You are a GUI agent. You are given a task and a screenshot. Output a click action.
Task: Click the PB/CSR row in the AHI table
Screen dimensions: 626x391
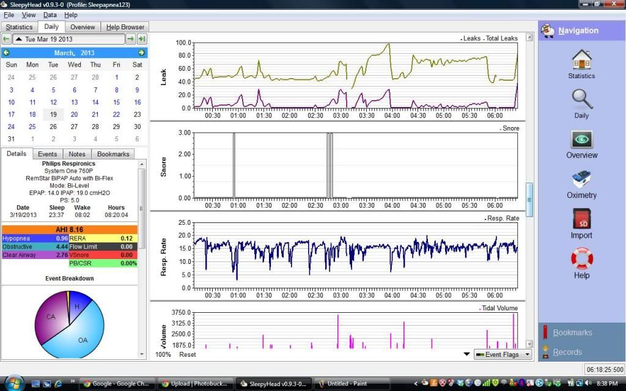point(103,263)
